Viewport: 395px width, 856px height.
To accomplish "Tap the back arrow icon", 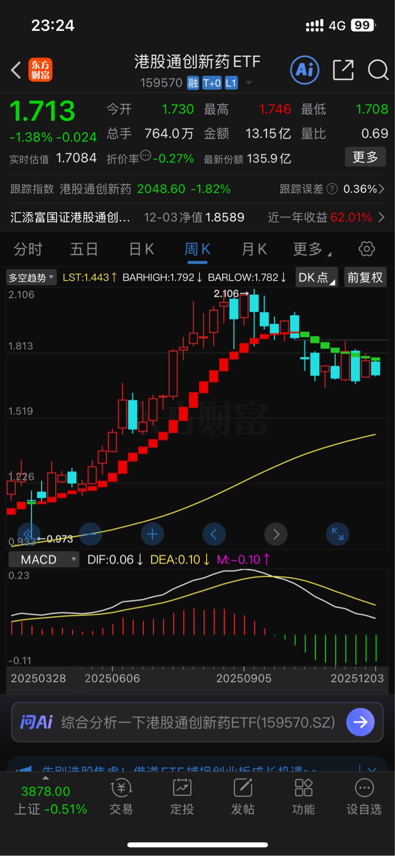I will point(16,70).
